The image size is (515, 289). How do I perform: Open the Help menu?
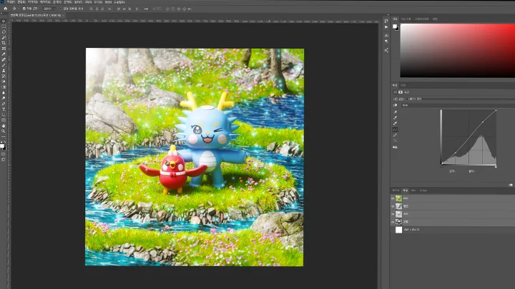[119, 2]
